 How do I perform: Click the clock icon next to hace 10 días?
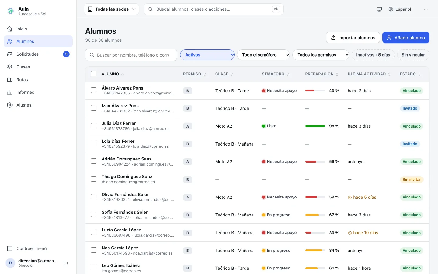(x=350, y=233)
